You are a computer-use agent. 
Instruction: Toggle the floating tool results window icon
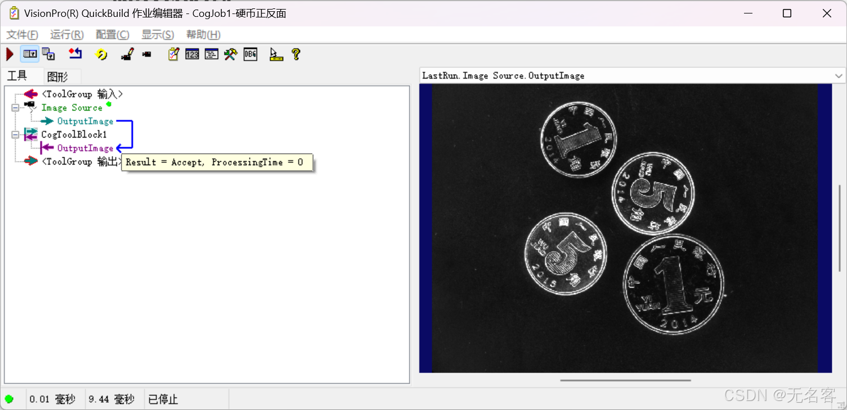[30, 54]
